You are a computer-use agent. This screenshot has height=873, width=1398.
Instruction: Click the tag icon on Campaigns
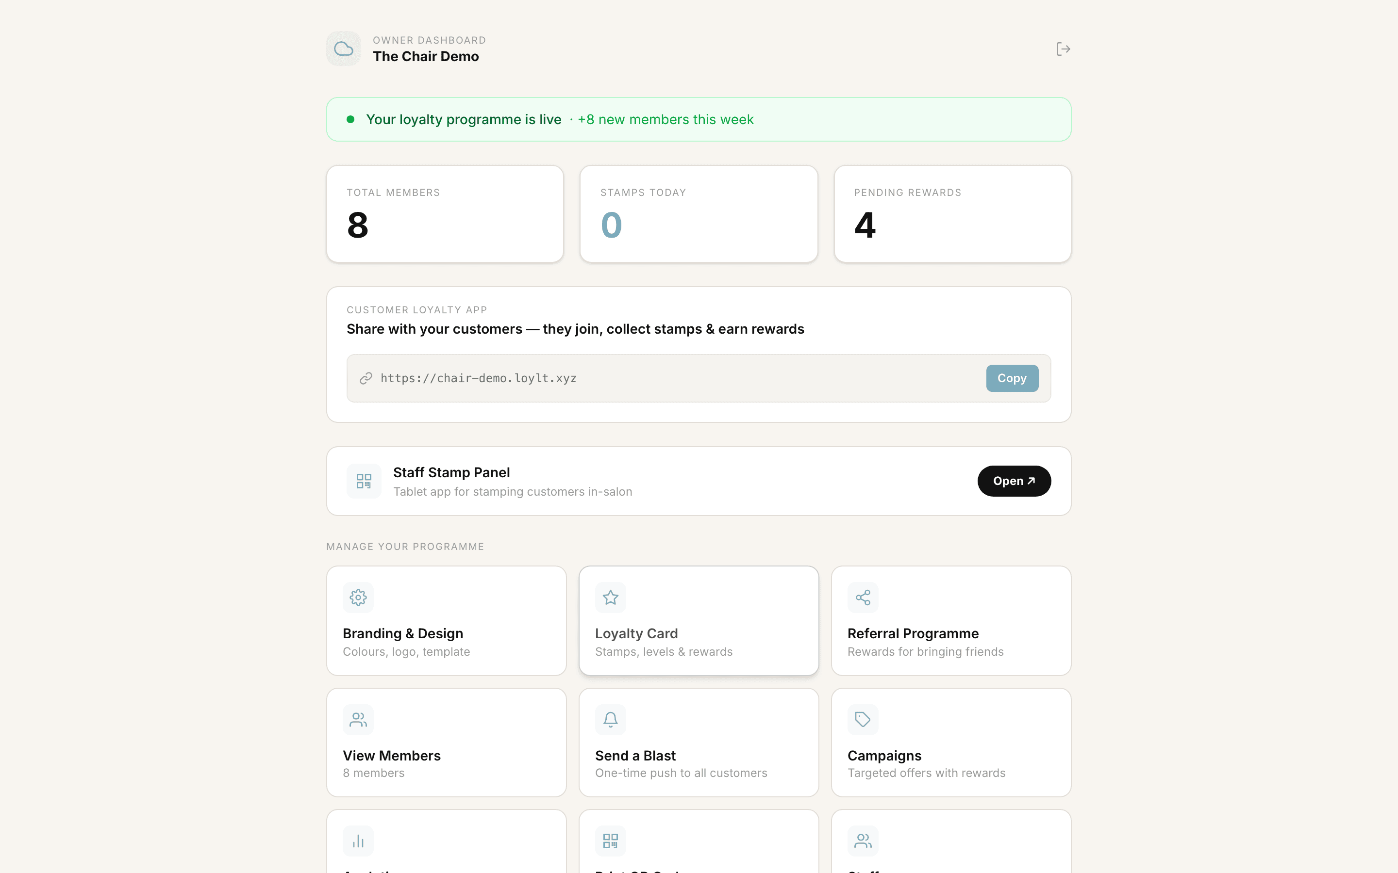click(863, 719)
